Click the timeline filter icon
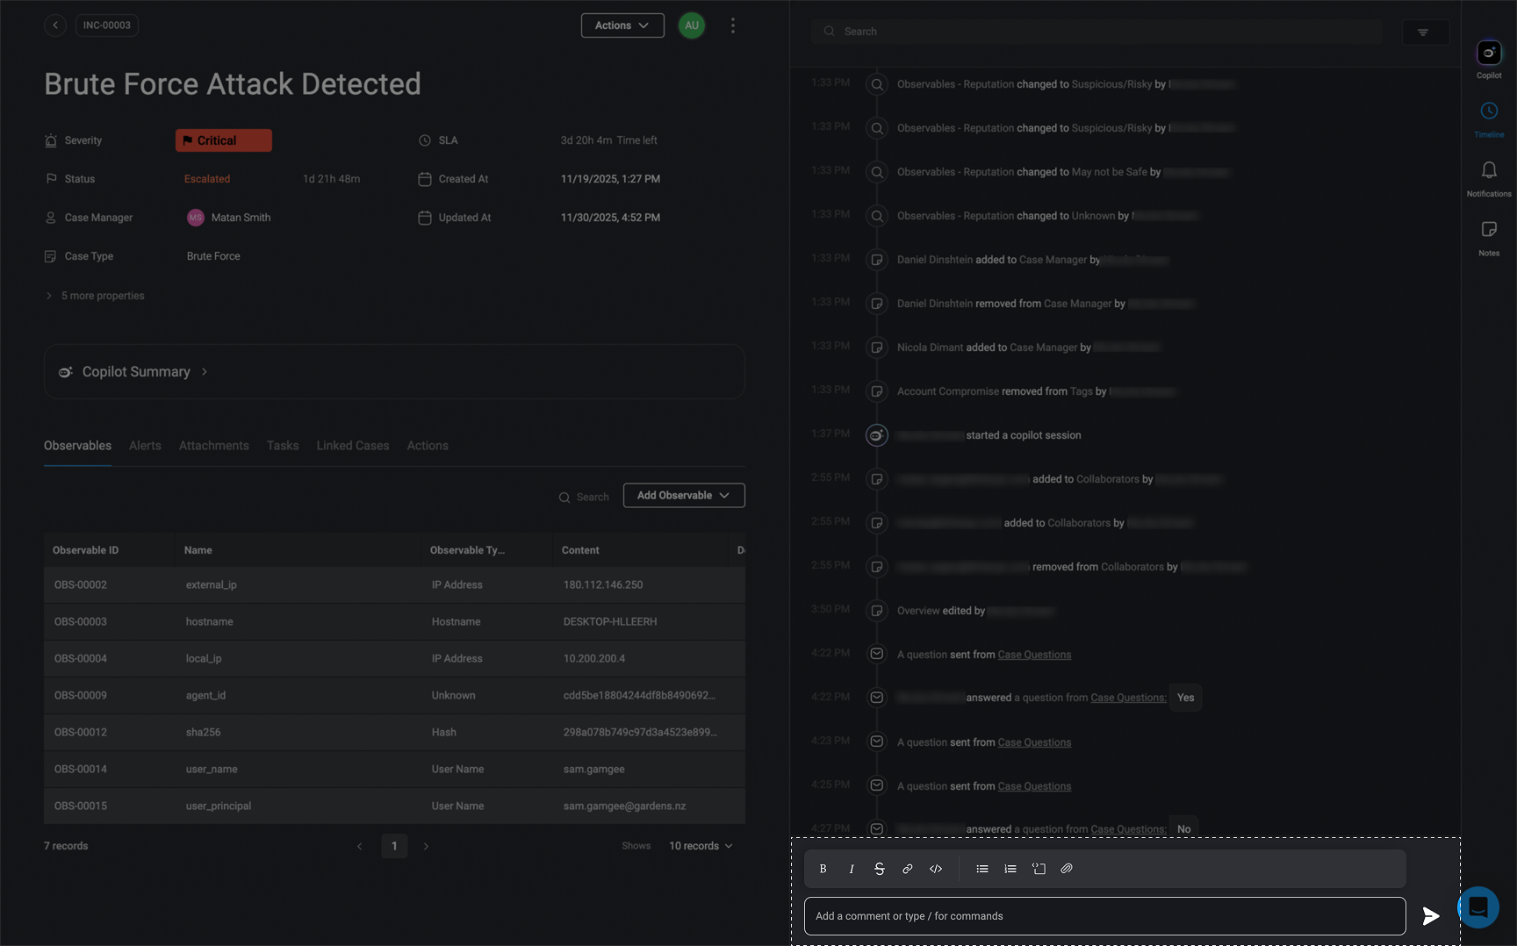 coord(1423,32)
